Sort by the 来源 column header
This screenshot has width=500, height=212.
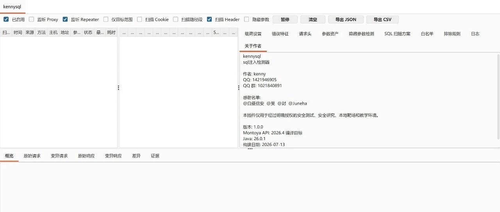click(29, 32)
